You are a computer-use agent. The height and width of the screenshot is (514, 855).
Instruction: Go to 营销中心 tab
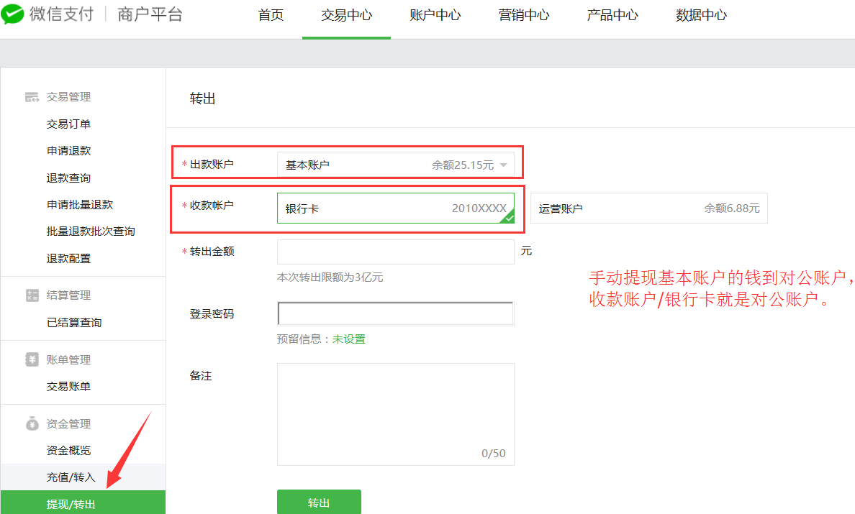[x=524, y=15]
